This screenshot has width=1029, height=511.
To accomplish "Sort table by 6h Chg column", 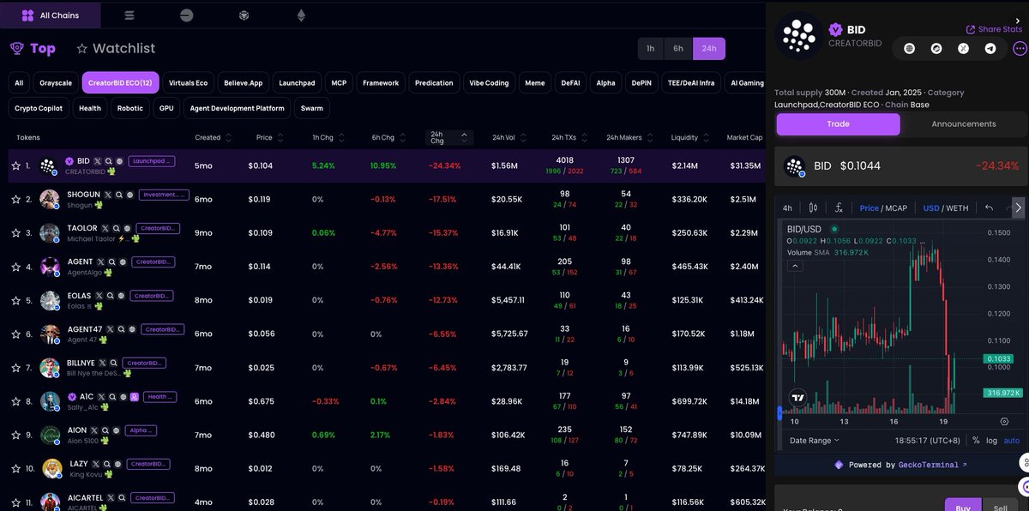I will 388,137.
